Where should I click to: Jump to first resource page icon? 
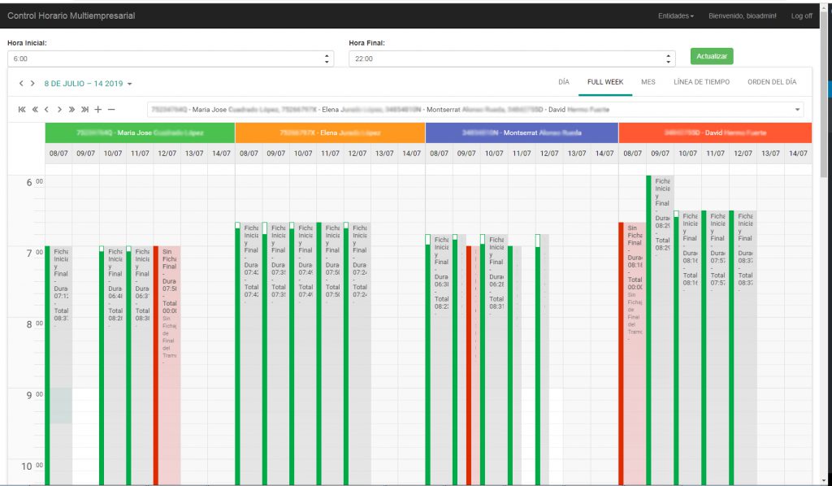point(22,109)
